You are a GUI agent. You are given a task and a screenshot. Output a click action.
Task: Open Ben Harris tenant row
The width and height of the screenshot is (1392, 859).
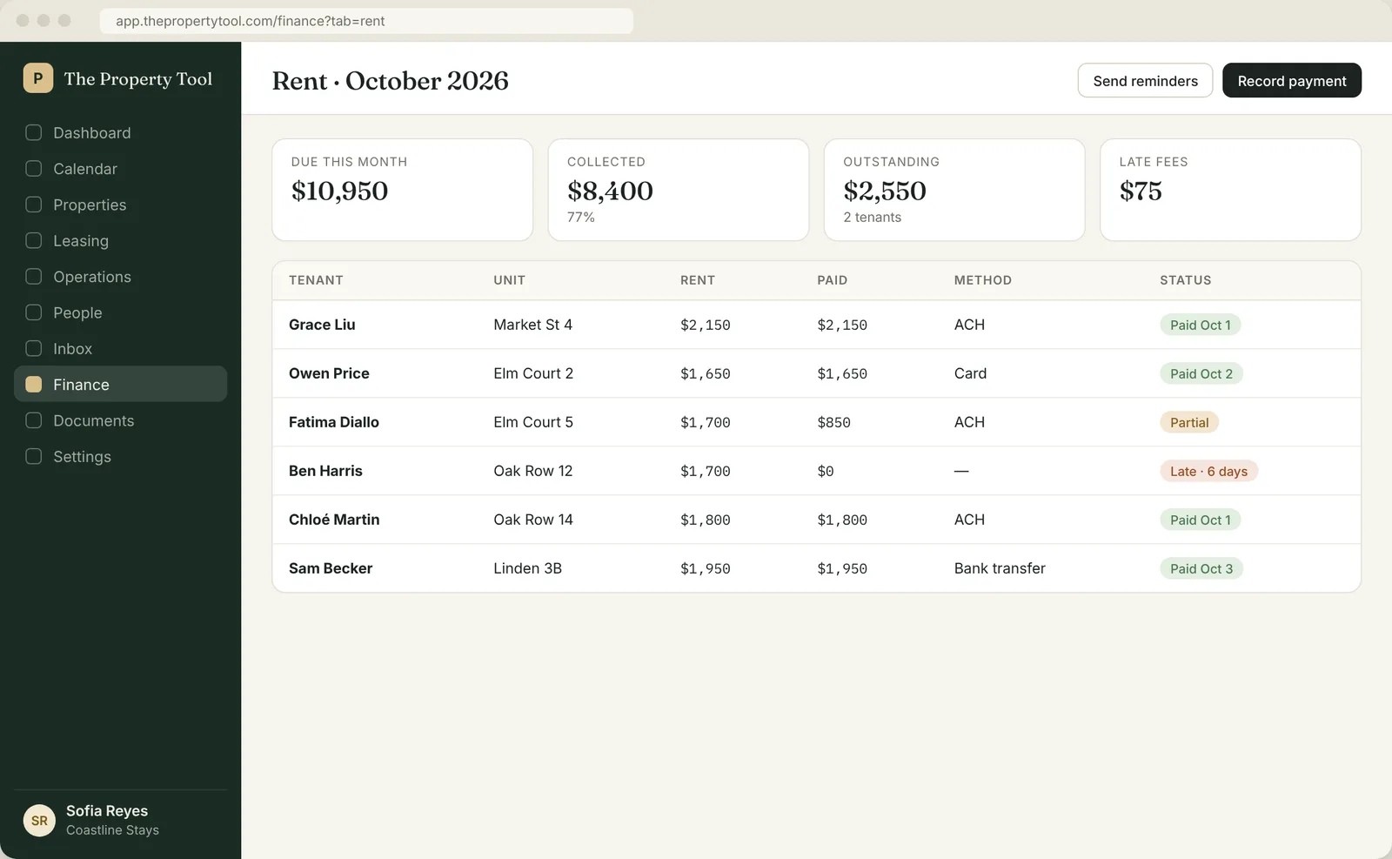pyautogui.click(x=816, y=471)
